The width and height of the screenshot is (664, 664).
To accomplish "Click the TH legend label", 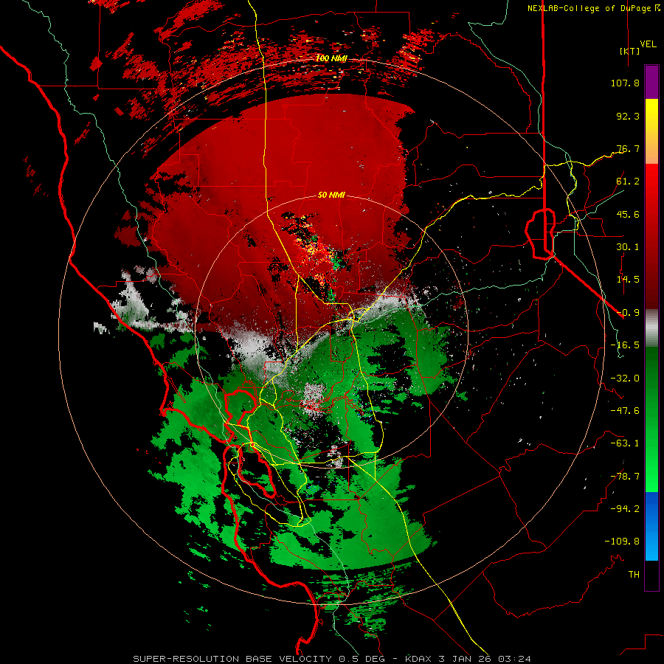I will pos(634,575).
